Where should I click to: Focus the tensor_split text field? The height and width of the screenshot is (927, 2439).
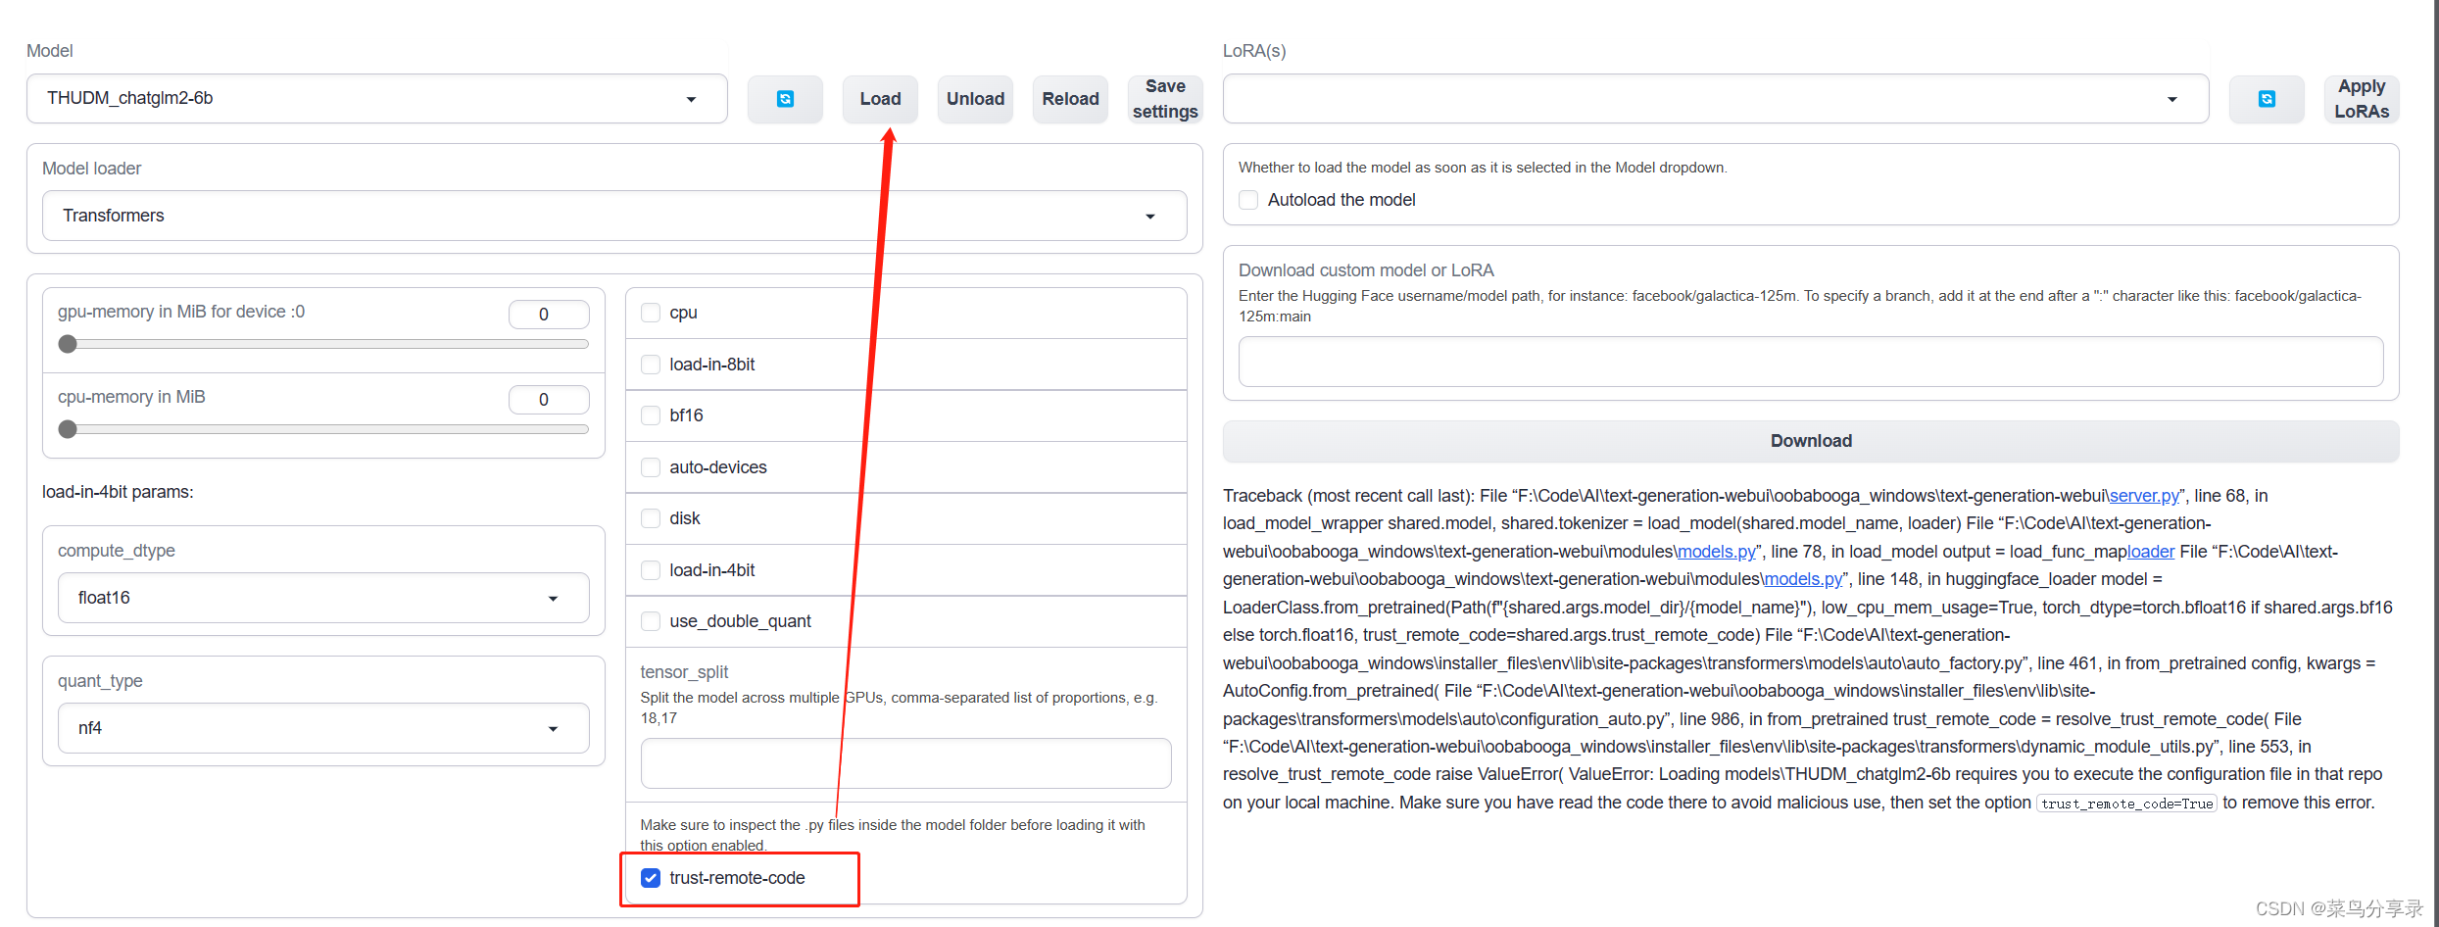pos(905,763)
